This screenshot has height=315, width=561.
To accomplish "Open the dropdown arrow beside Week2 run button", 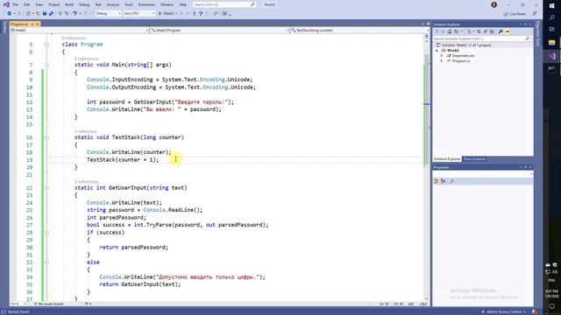I will click(176, 14).
